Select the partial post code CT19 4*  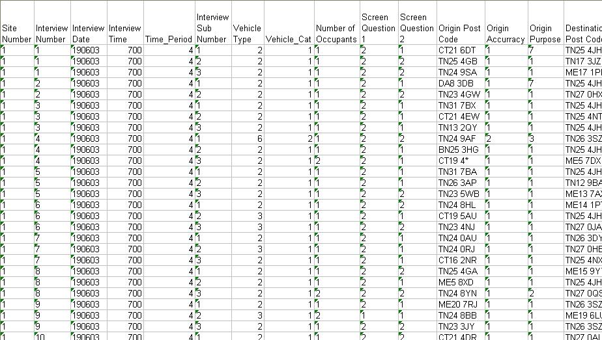pos(461,161)
